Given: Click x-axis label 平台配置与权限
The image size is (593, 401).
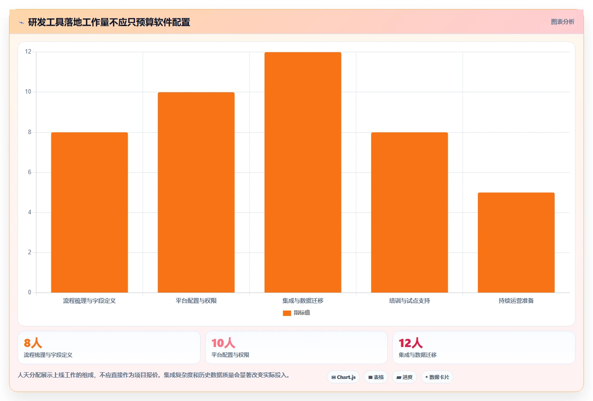Looking at the screenshot, I should 196,301.
